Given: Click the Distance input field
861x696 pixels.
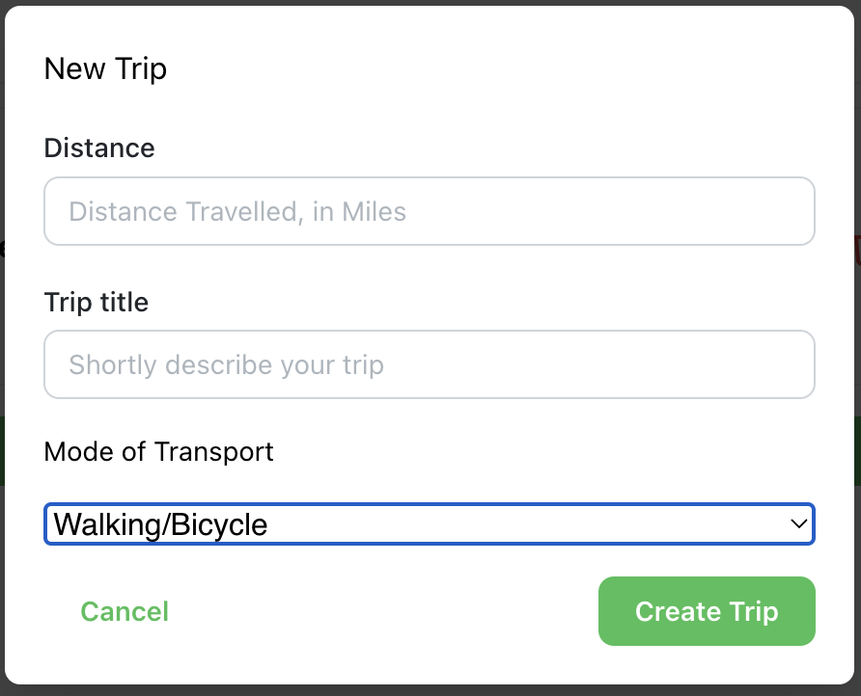Looking at the screenshot, I should point(430,211).
